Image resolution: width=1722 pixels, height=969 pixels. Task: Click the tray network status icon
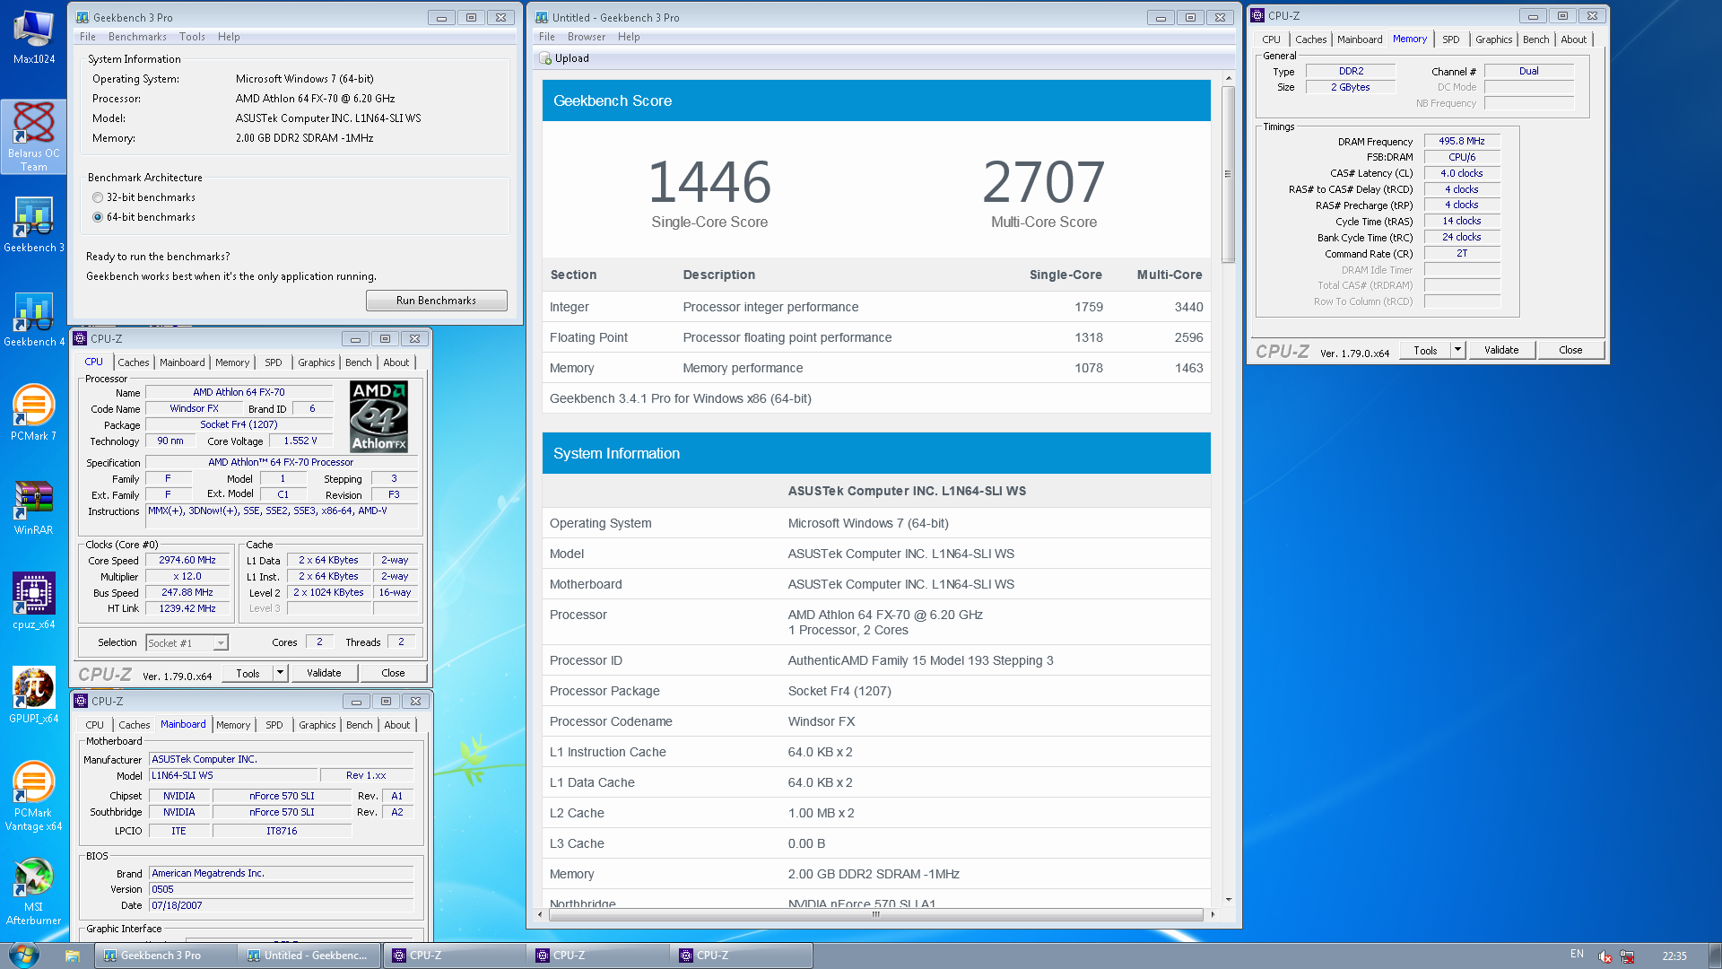[x=1627, y=956]
